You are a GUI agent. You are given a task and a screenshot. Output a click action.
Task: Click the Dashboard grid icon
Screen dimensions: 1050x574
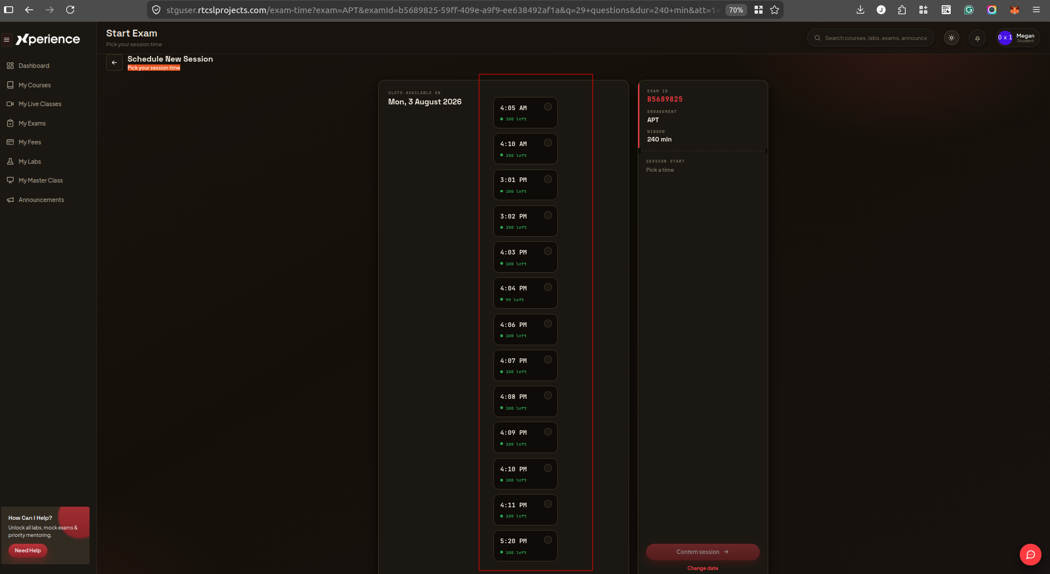click(10, 66)
